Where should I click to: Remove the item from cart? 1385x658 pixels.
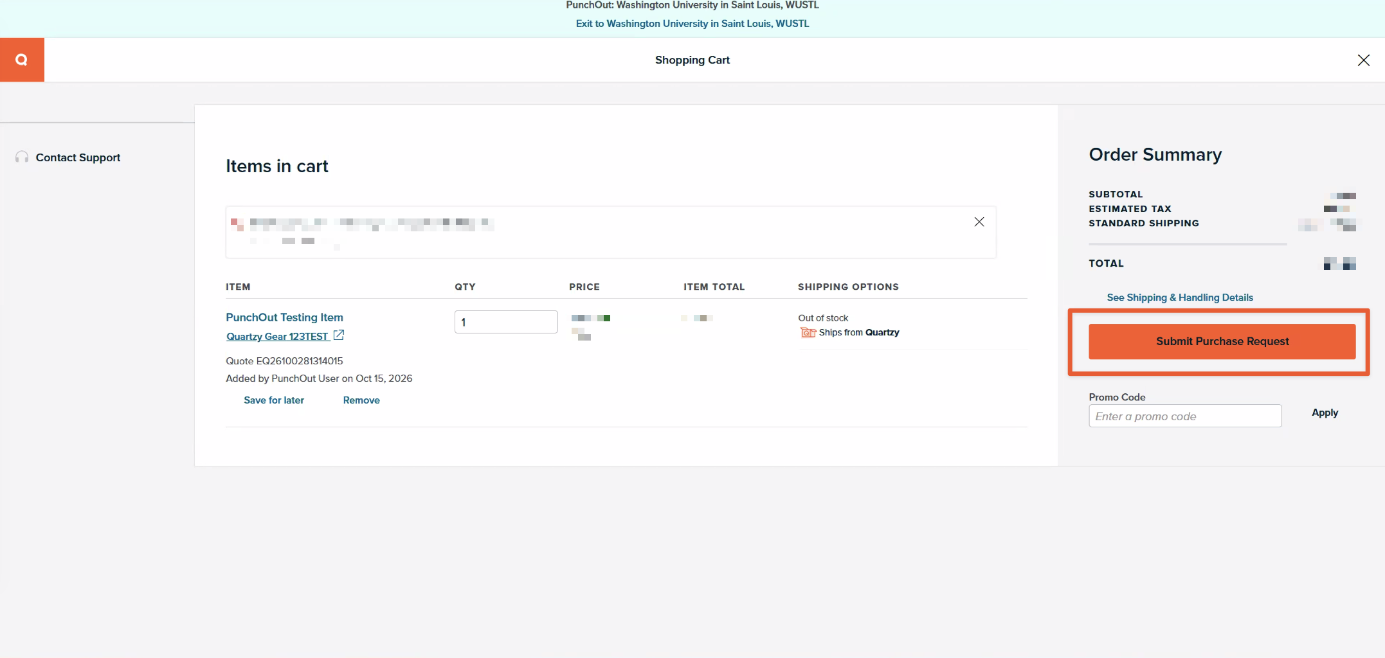(x=361, y=400)
